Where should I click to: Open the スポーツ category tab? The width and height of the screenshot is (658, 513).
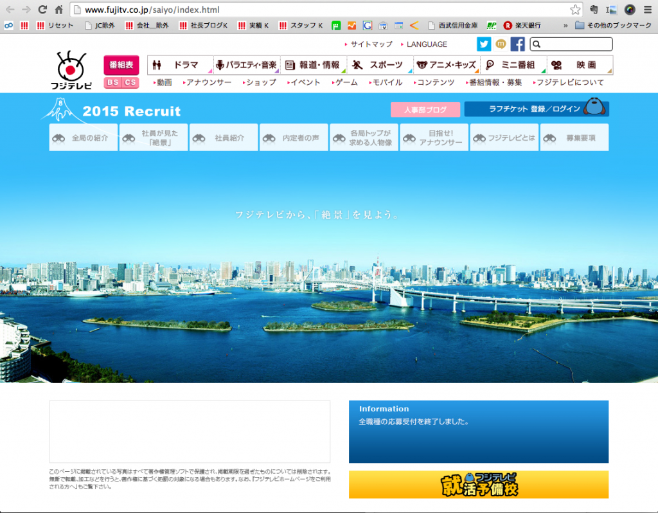(380, 65)
